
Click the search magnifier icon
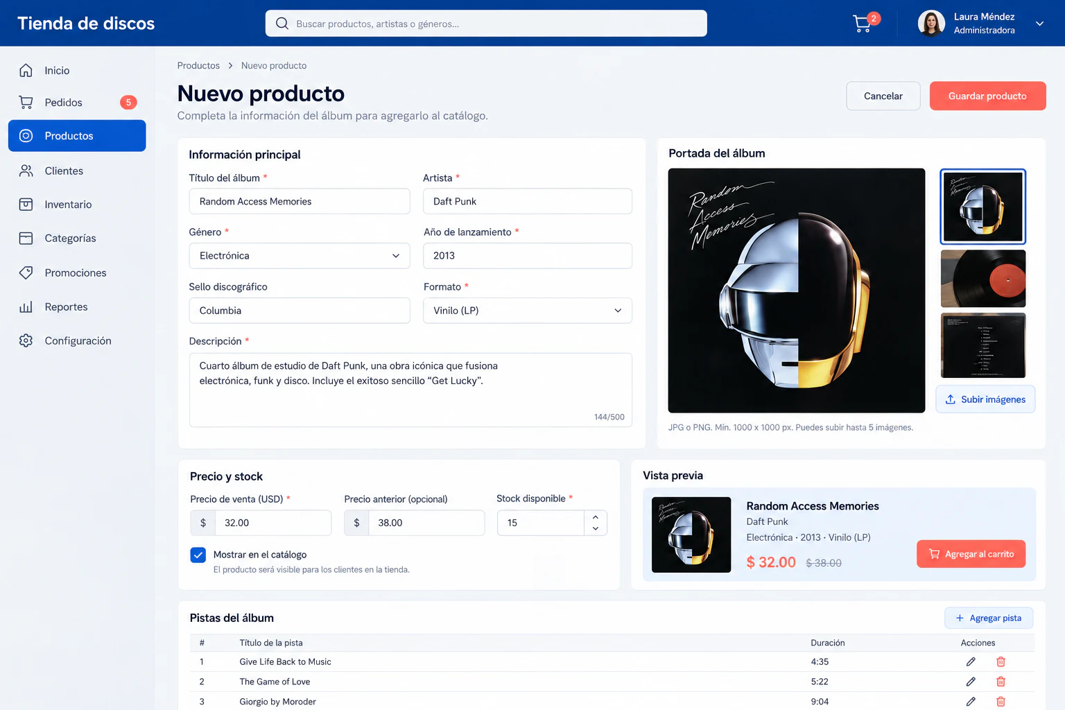(x=282, y=24)
